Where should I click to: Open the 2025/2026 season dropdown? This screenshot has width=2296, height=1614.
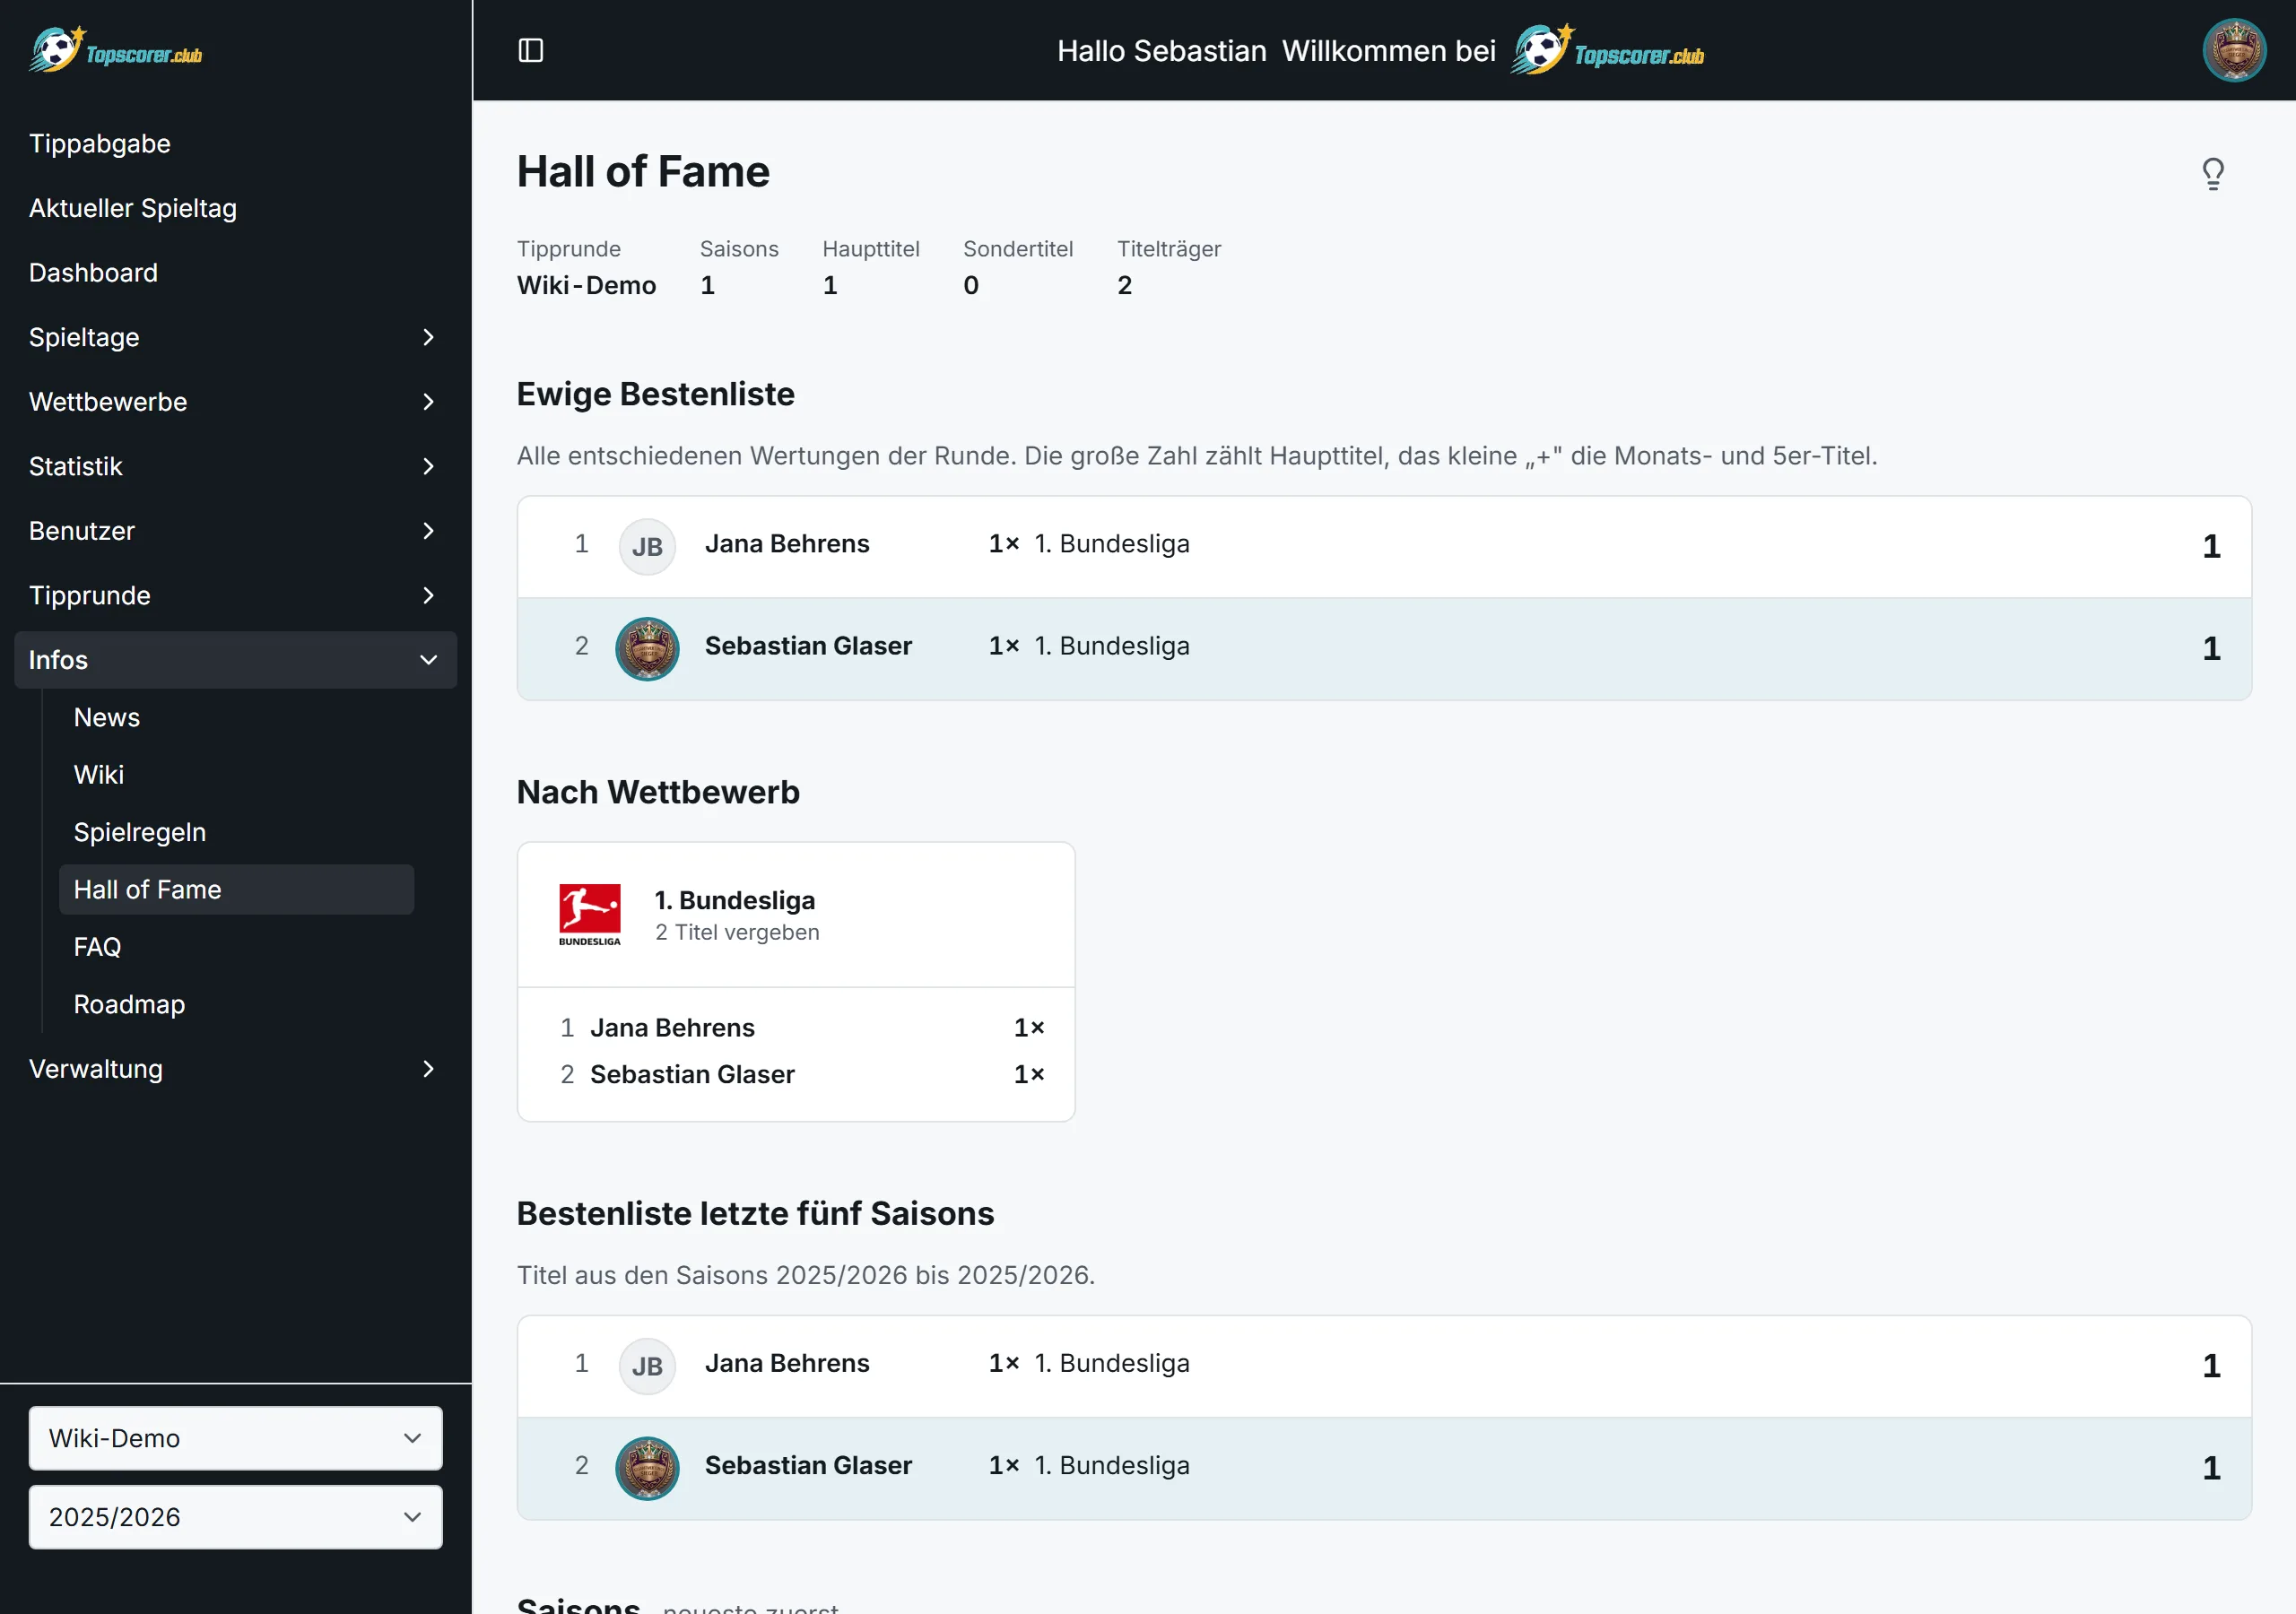[235, 1517]
